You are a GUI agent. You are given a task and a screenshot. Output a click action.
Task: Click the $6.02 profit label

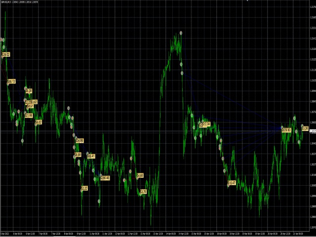pyautogui.click(x=39, y=122)
